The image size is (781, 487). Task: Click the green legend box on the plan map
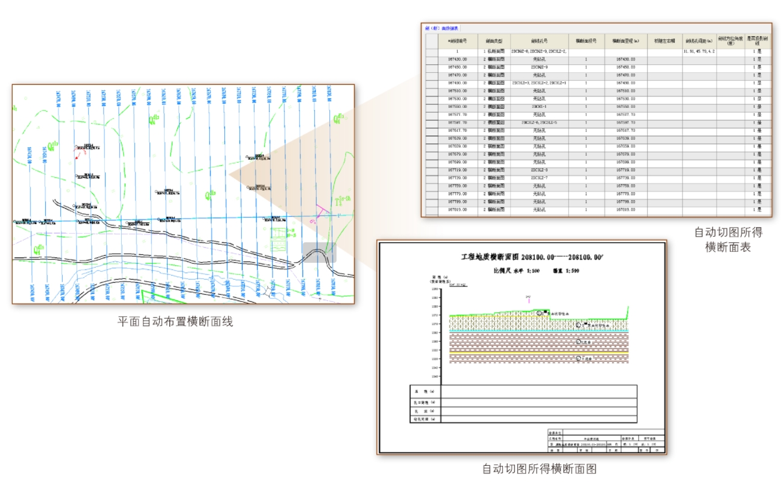coord(278,239)
